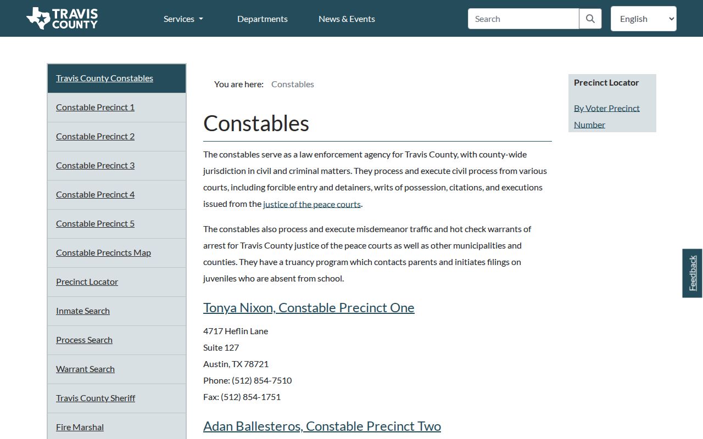Expand the Services dropdown menu
The height and width of the screenshot is (439, 703).
(183, 19)
